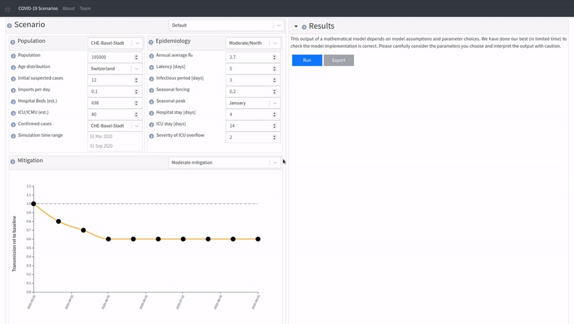Click the grey Export button
The height and width of the screenshot is (324, 574).
(338, 60)
